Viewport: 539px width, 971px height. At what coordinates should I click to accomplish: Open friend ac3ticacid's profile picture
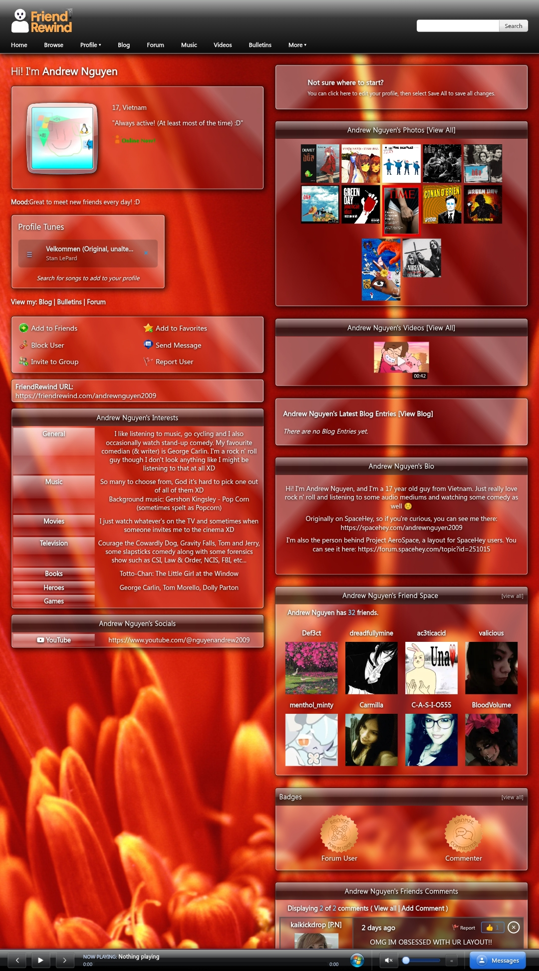click(431, 668)
